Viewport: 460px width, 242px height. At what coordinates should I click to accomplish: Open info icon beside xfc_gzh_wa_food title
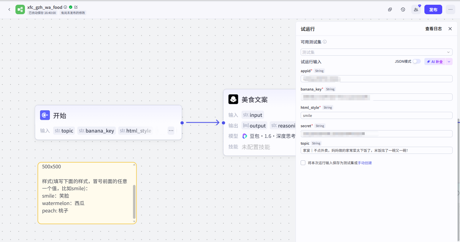click(x=65, y=7)
